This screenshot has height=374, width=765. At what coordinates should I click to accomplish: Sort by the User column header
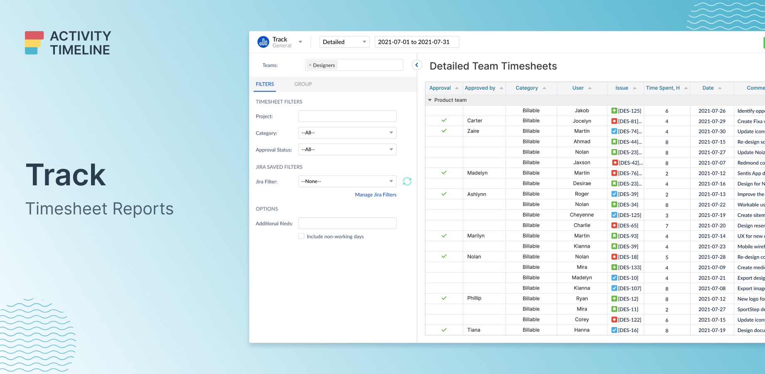point(582,88)
